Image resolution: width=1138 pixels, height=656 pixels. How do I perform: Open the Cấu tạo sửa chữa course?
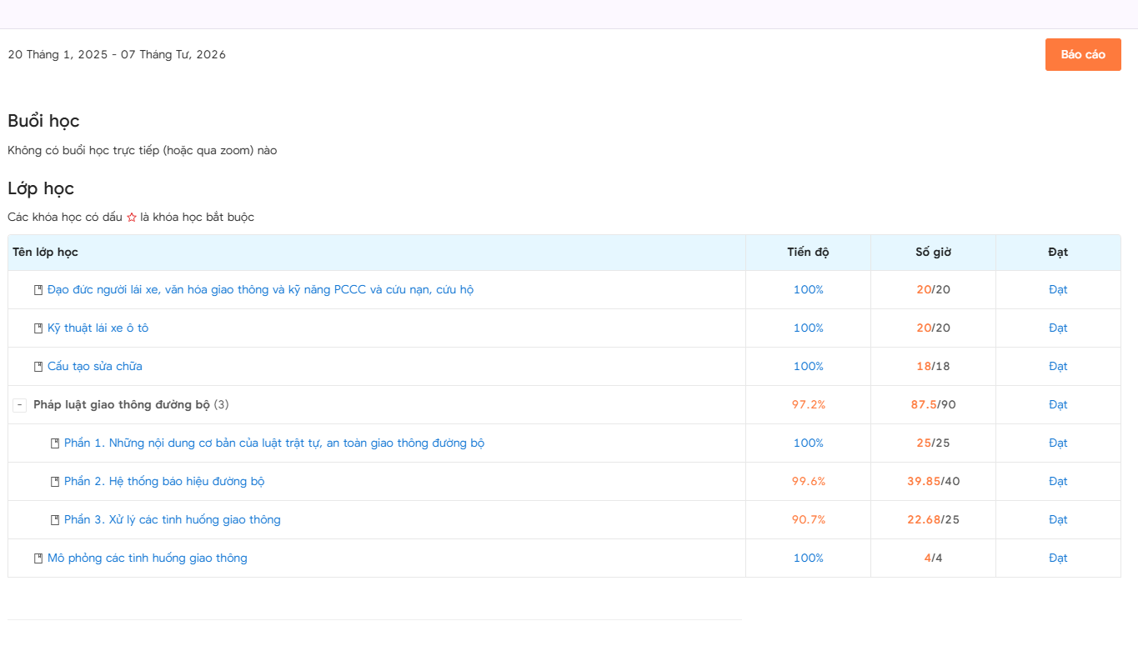[x=94, y=367]
